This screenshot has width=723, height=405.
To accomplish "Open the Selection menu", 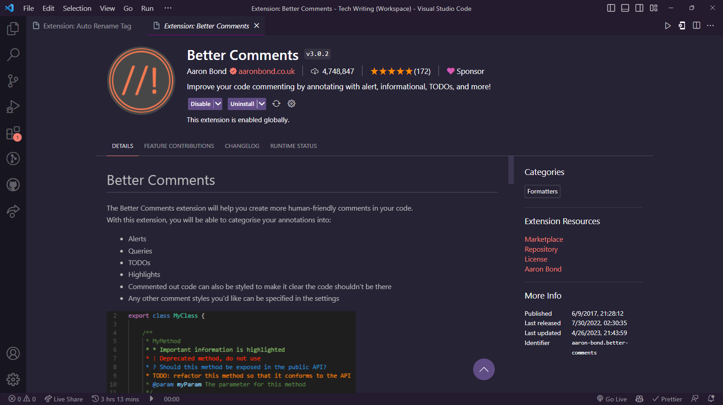I will click(x=77, y=8).
